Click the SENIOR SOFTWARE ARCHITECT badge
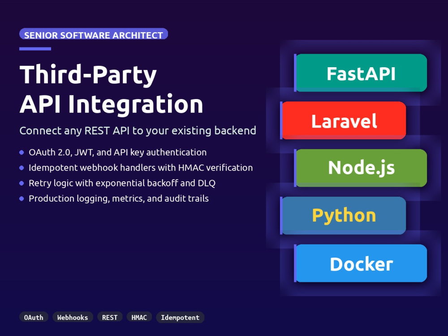The image size is (448, 336). [x=94, y=34]
